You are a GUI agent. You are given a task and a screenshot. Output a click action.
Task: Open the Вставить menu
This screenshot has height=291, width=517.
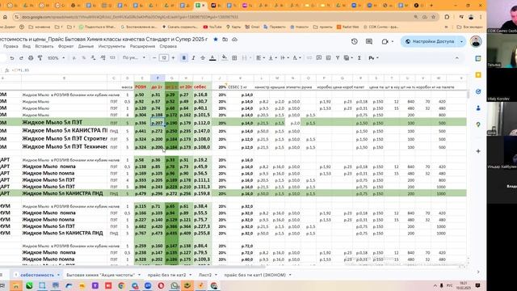pyautogui.click(x=44, y=47)
